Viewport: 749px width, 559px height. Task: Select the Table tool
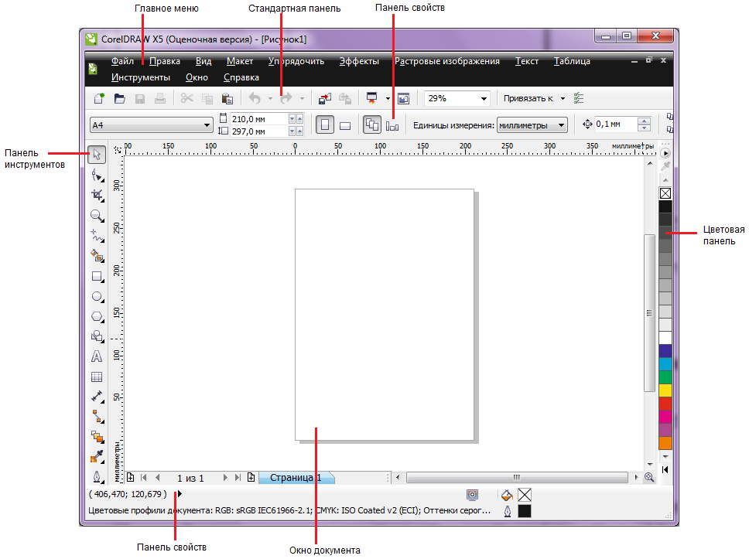pyautogui.click(x=97, y=377)
